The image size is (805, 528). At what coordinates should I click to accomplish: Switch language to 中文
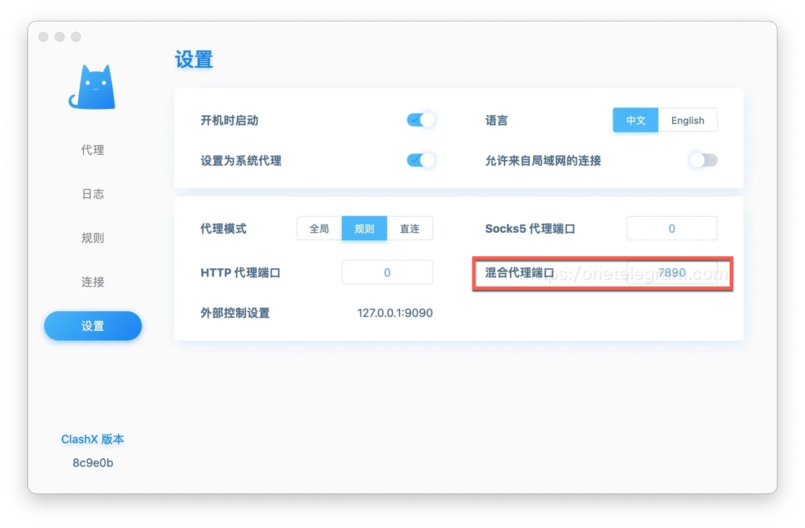pyautogui.click(x=635, y=121)
